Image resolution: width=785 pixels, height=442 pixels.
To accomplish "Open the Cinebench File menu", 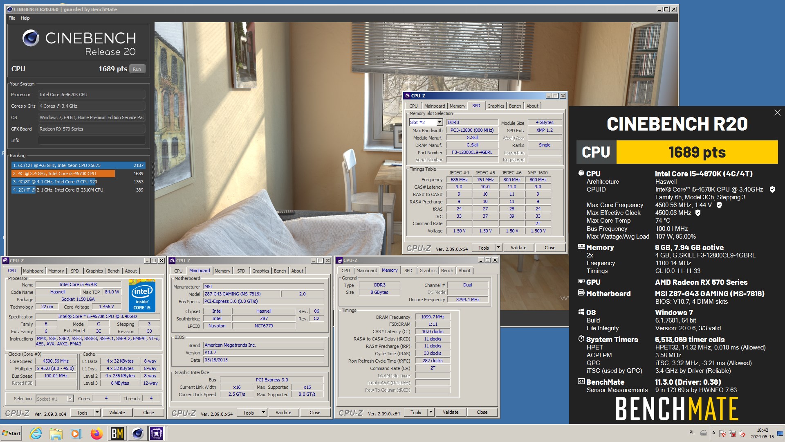I will coord(12,18).
